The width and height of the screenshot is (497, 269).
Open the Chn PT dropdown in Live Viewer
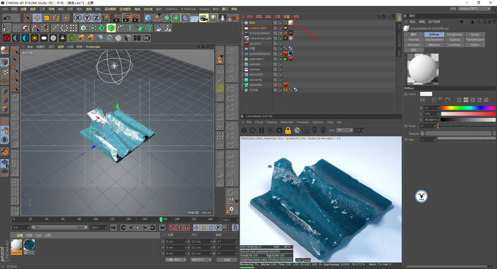tap(345, 130)
